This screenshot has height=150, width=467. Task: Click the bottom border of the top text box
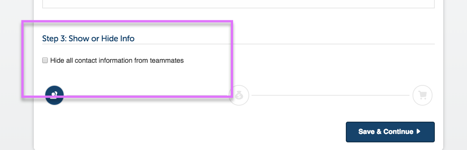coord(238,8)
